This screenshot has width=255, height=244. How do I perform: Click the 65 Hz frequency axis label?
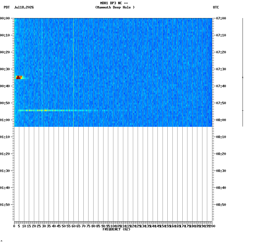click(x=78, y=226)
